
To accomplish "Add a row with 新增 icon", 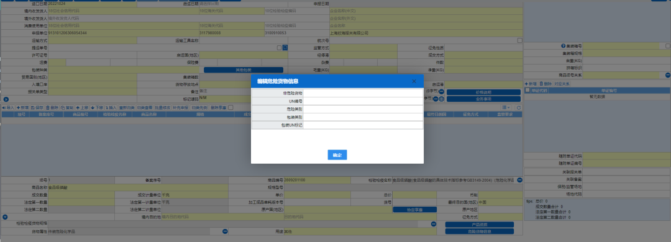I will click(x=23, y=107).
